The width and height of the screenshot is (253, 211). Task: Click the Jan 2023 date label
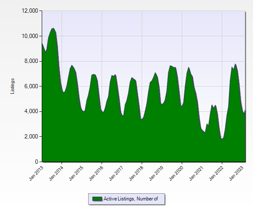point(236,173)
